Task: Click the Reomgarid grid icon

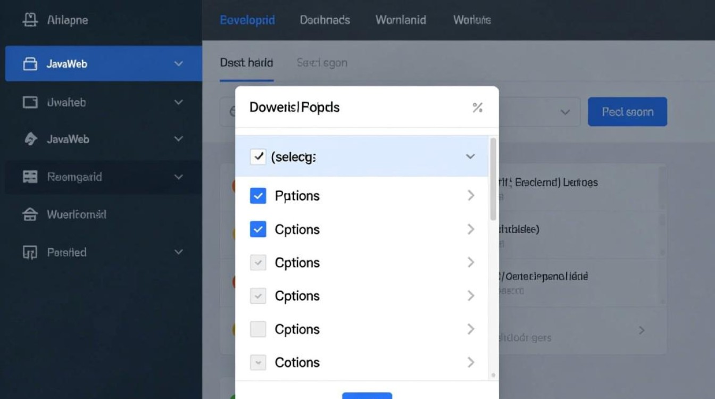Action: click(30, 177)
